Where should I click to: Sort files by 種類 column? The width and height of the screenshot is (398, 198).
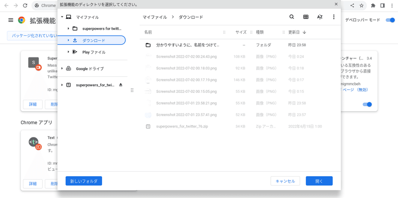(x=260, y=32)
